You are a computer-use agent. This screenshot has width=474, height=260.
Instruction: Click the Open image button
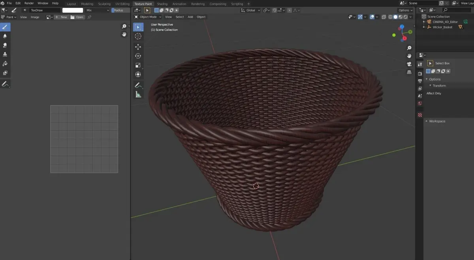pos(77,17)
